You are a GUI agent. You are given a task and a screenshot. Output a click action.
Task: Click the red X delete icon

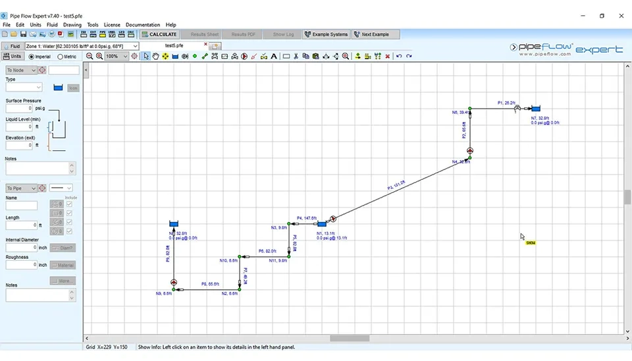387,57
